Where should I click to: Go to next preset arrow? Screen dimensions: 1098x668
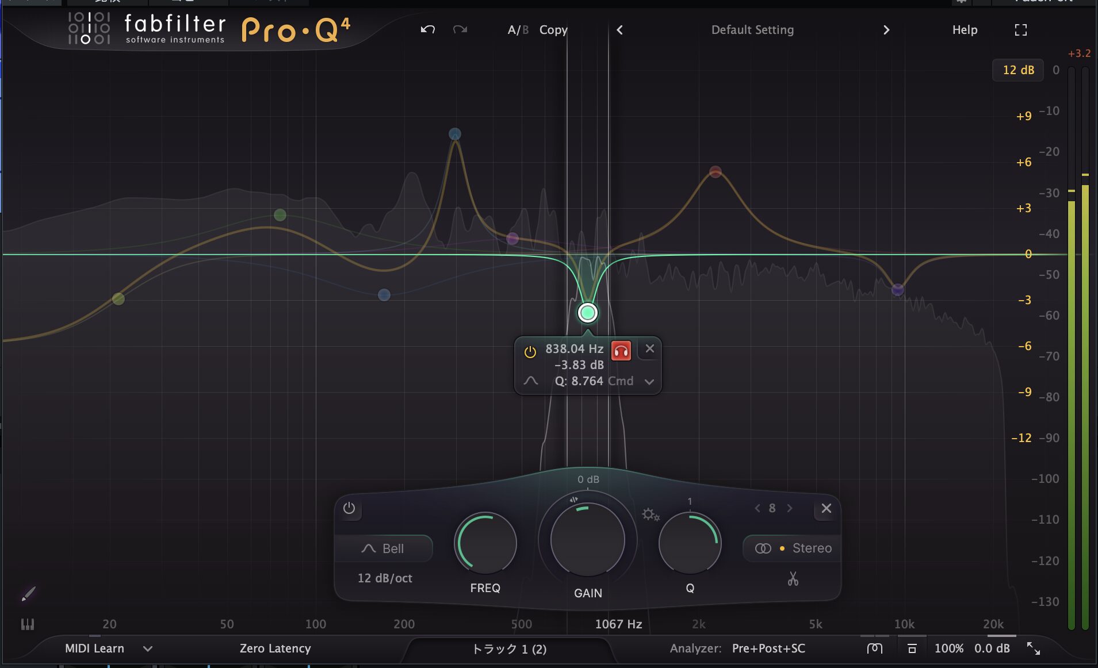pos(886,30)
